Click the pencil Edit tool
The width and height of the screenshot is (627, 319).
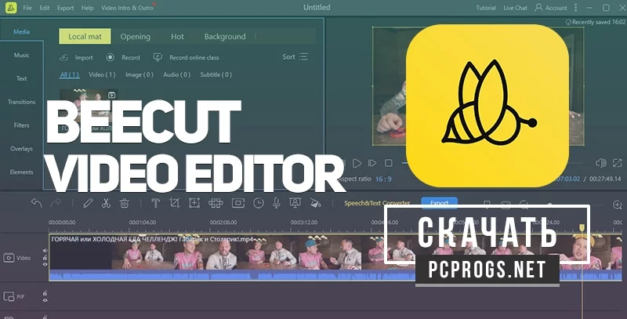[88, 203]
